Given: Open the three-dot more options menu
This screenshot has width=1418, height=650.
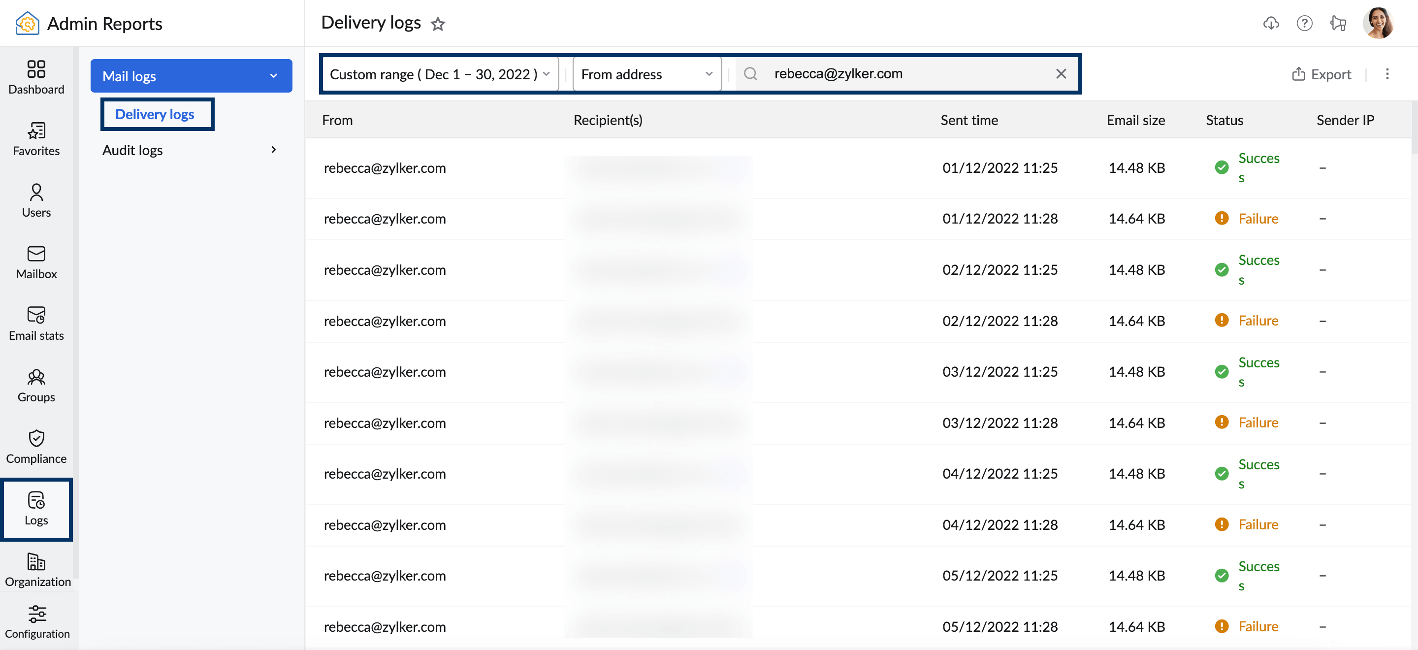Looking at the screenshot, I should [x=1388, y=74].
